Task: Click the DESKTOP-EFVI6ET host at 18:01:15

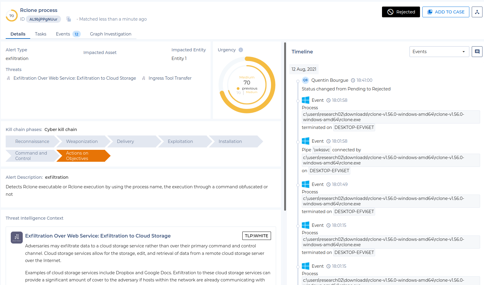Action: pyautogui.click(x=354, y=252)
